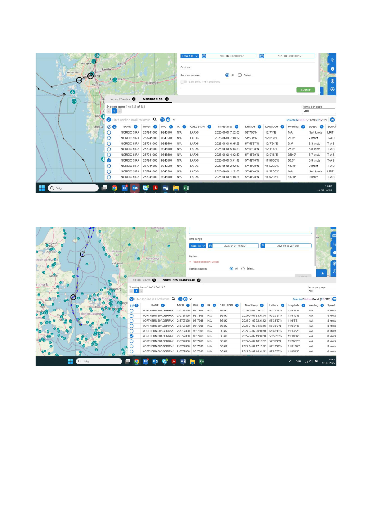Tick the NORDIC SIRA row timestamped 2025-04-08 7:22:00
372x526 pixels.
109,133
